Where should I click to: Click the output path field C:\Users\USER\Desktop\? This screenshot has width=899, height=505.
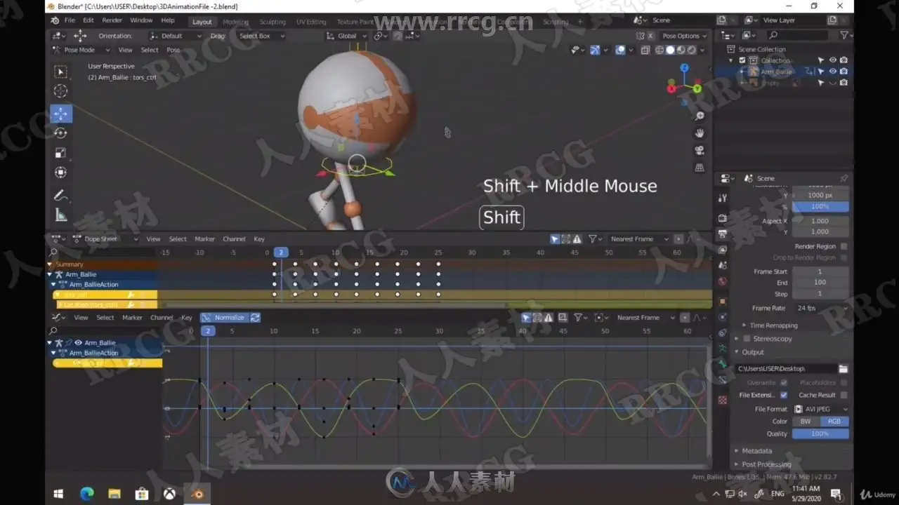point(786,369)
